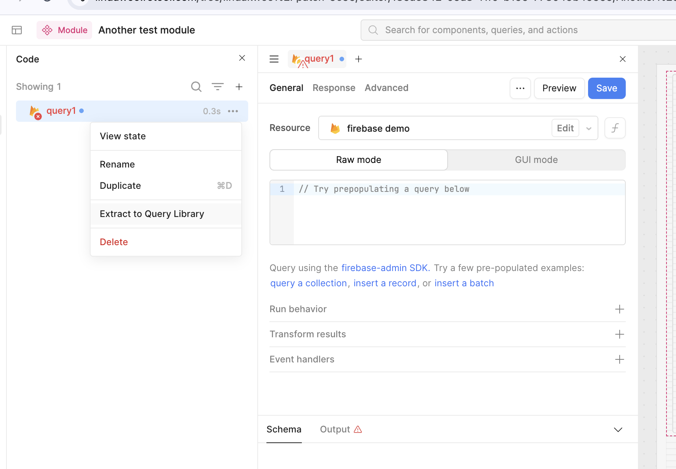
Task: Collapse the bottom panel with chevron
Action: [x=618, y=430]
